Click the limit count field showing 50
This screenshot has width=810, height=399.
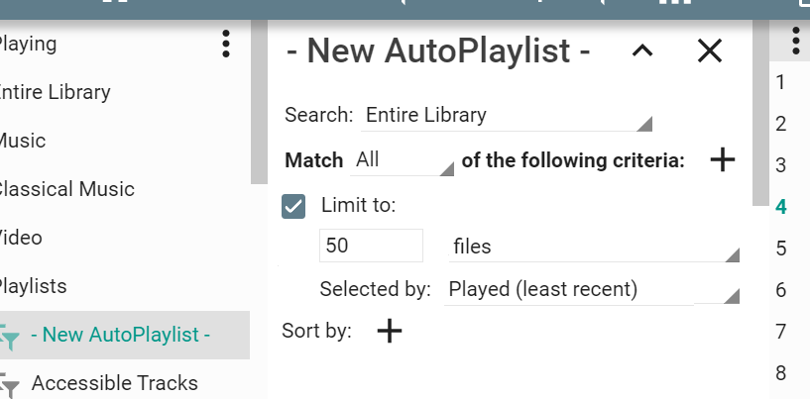tap(371, 246)
